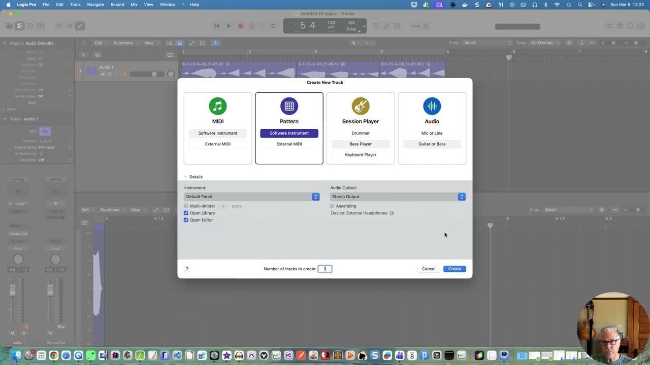Click Go to Beginning transport button
This screenshot has width=650, height=365.
[217, 26]
